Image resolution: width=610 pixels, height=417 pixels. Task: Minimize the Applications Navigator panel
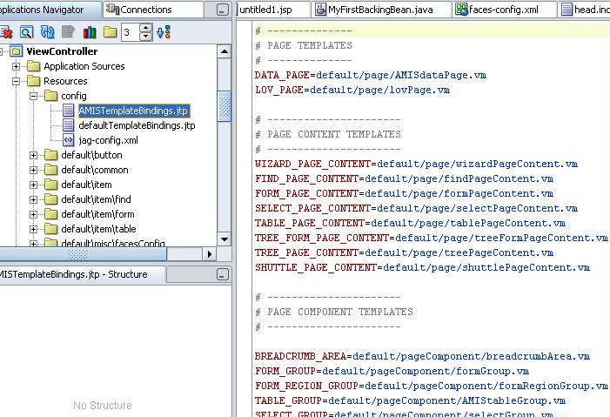223,10
